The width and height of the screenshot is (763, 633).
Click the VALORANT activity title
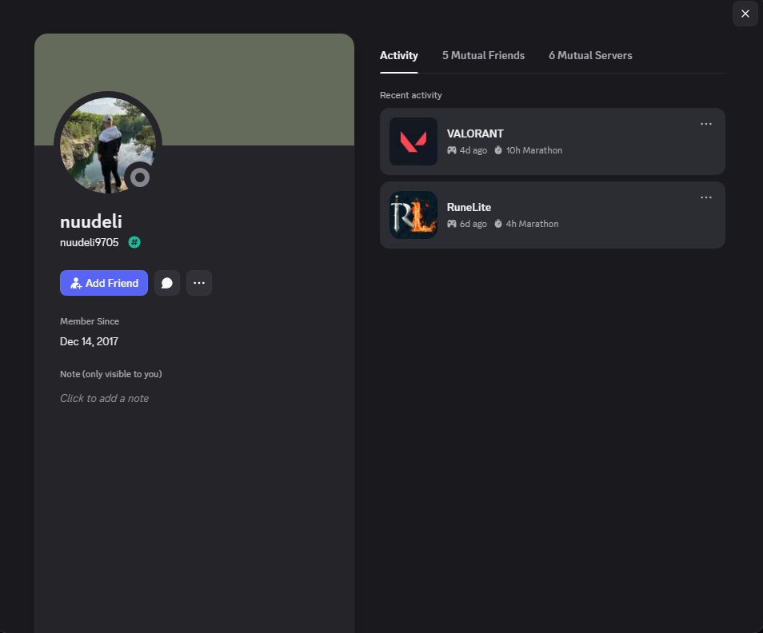pos(475,133)
